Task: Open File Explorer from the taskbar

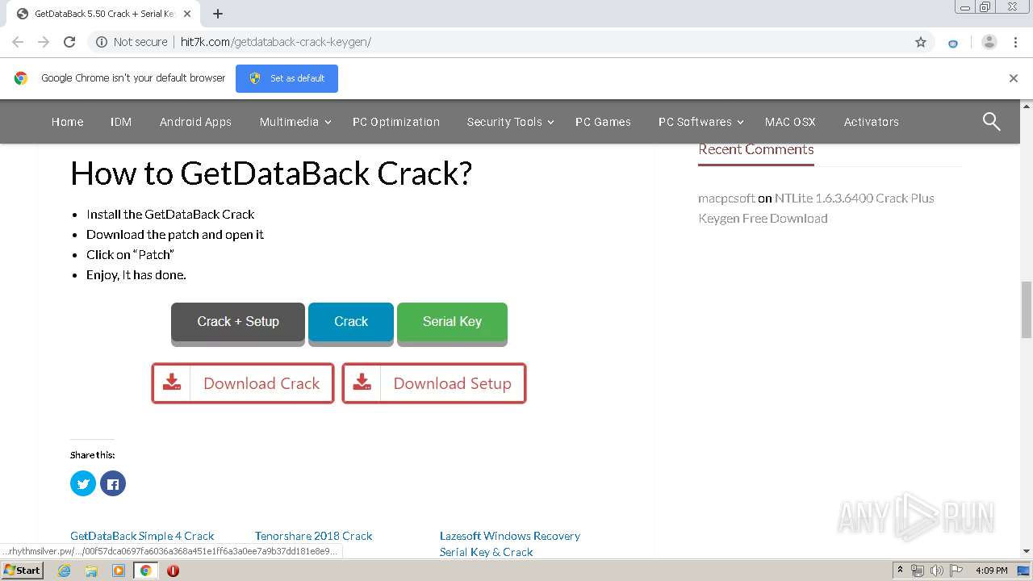Action: (x=91, y=571)
